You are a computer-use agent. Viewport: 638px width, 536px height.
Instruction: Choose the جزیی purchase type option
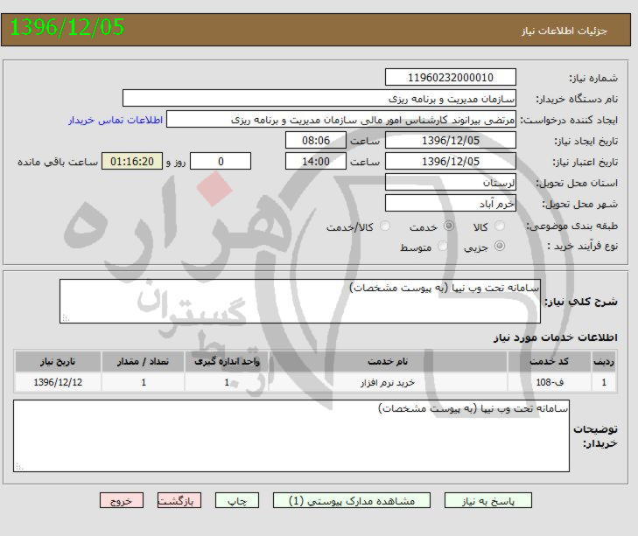pyautogui.click(x=500, y=247)
